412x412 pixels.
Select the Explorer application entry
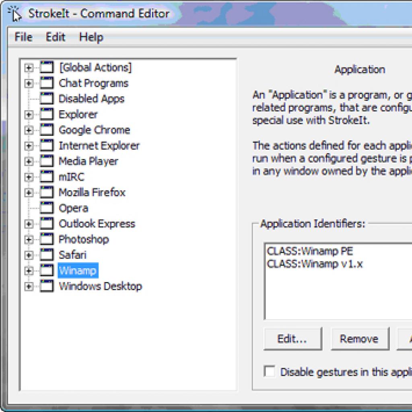tap(78, 115)
